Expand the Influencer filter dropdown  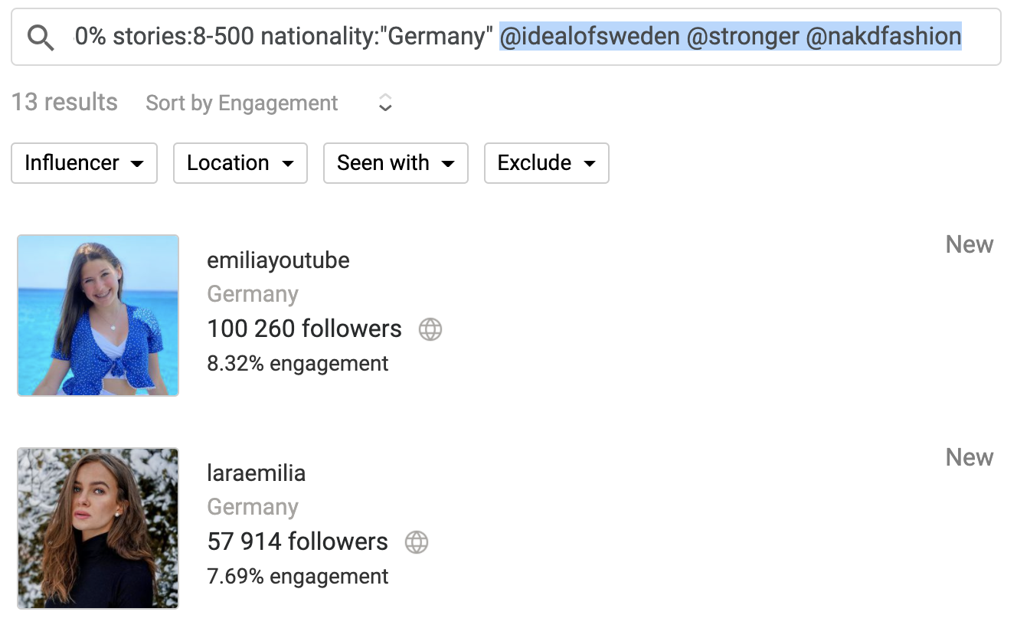point(84,162)
